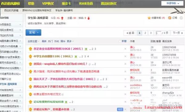185x112 pixels.
Task: Click the page number input field
Action: [158, 33]
